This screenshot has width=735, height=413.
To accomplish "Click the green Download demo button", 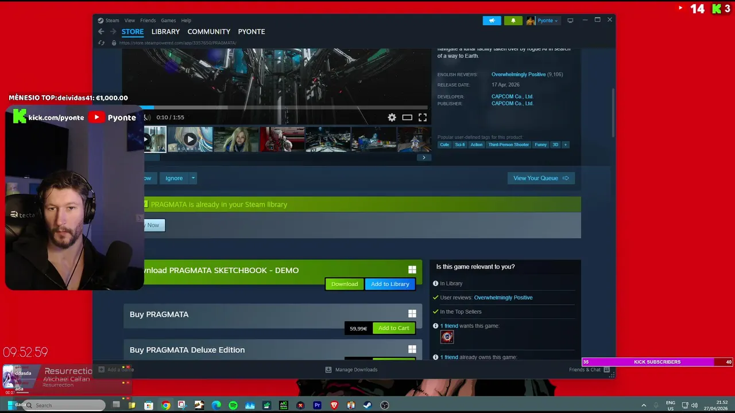I will (345, 284).
